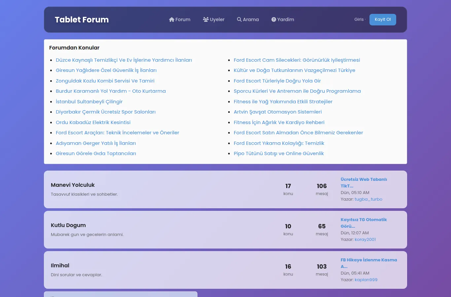Image resolution: width=451 pixels, height=297 pixels.
Task: Open the Manevi Yolculuk forum category
Action: (73, 185)
